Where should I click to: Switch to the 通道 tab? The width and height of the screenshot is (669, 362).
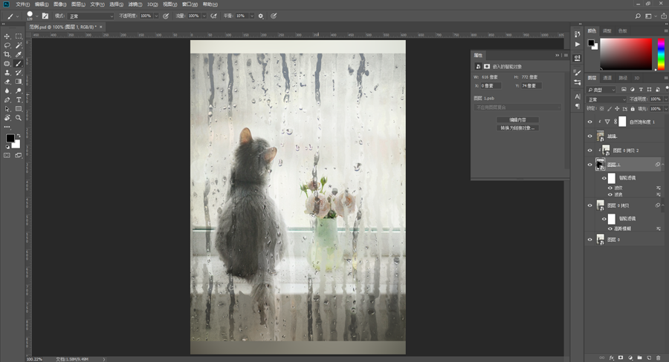(607, 77)
